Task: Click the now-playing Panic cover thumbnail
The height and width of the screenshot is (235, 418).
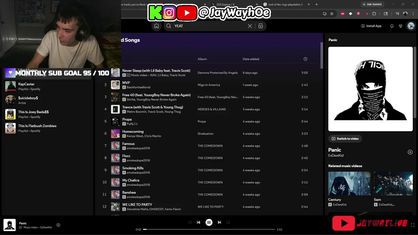Action: click(x=9, y=225)
